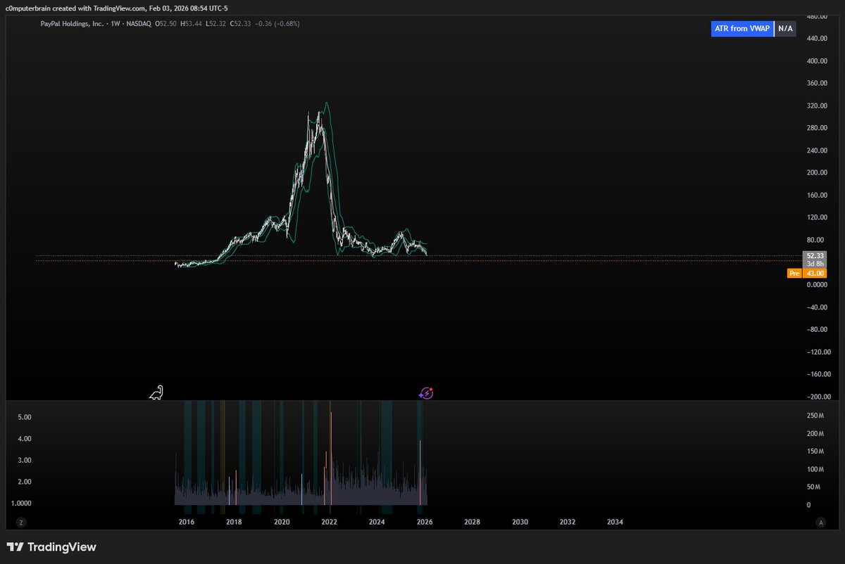Image resolution: width=845 pixels, height=564 pixels.
Task: Click the gray 52.33 current price label
Action: 815,256
